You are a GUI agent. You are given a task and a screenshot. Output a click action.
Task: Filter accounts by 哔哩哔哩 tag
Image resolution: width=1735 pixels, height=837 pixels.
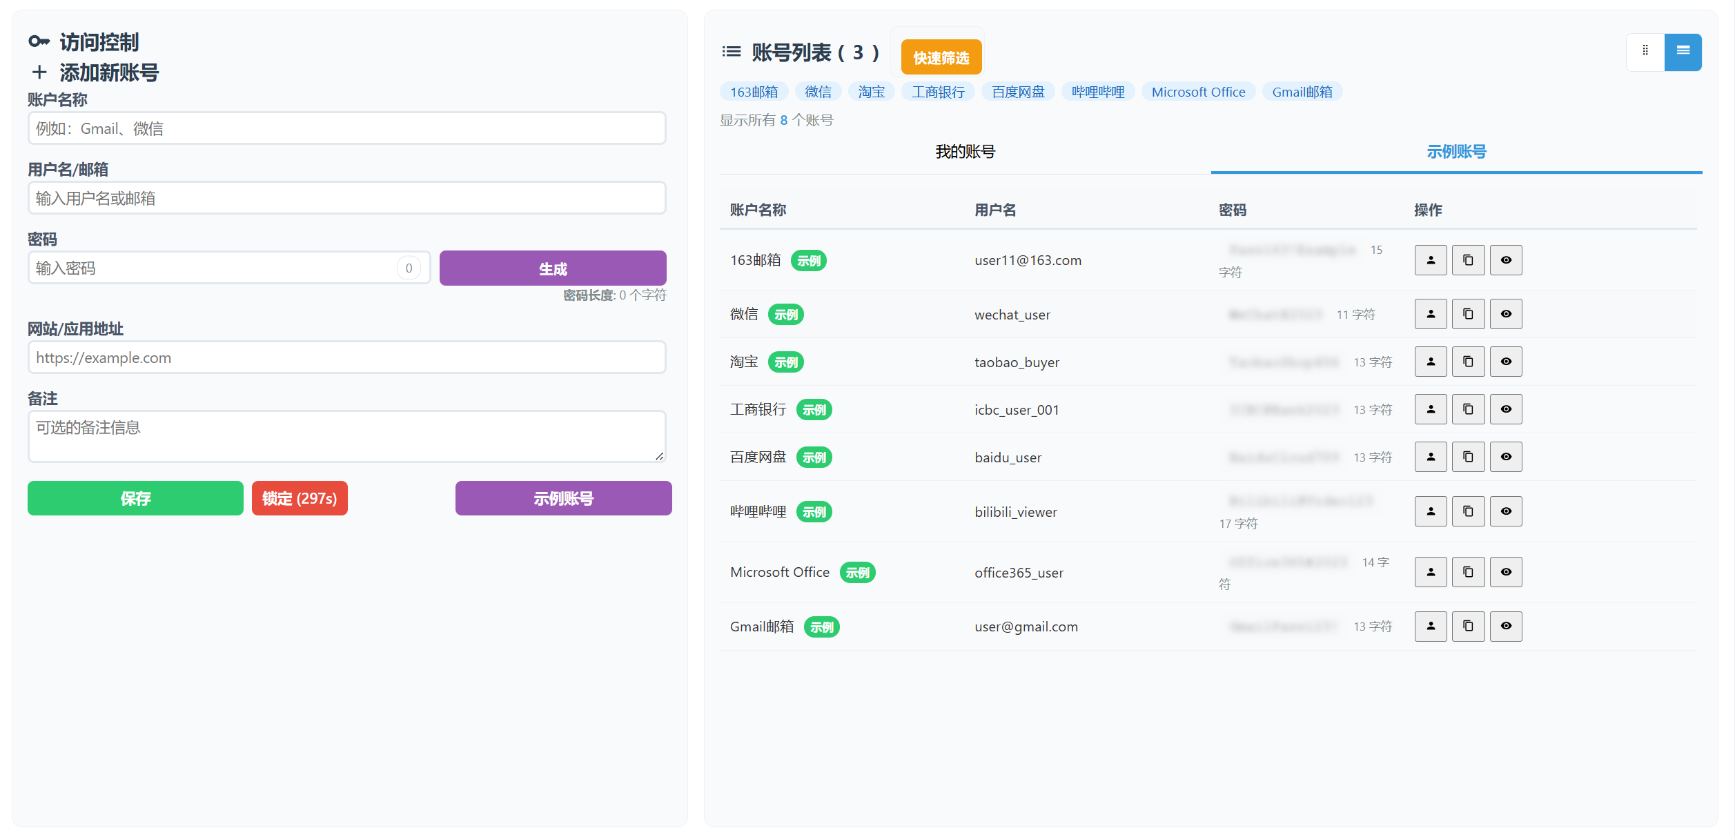point(1097,92)
